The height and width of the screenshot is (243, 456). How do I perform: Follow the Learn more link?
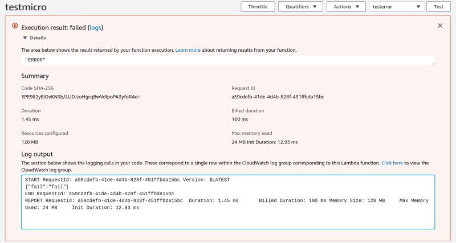pyautogui.click(x=188, y=50)
